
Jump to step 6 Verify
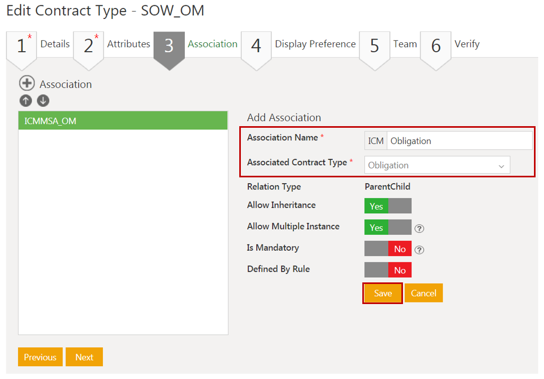pos(467,44)
